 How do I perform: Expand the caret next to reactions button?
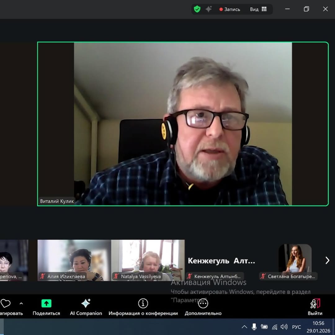21,303
